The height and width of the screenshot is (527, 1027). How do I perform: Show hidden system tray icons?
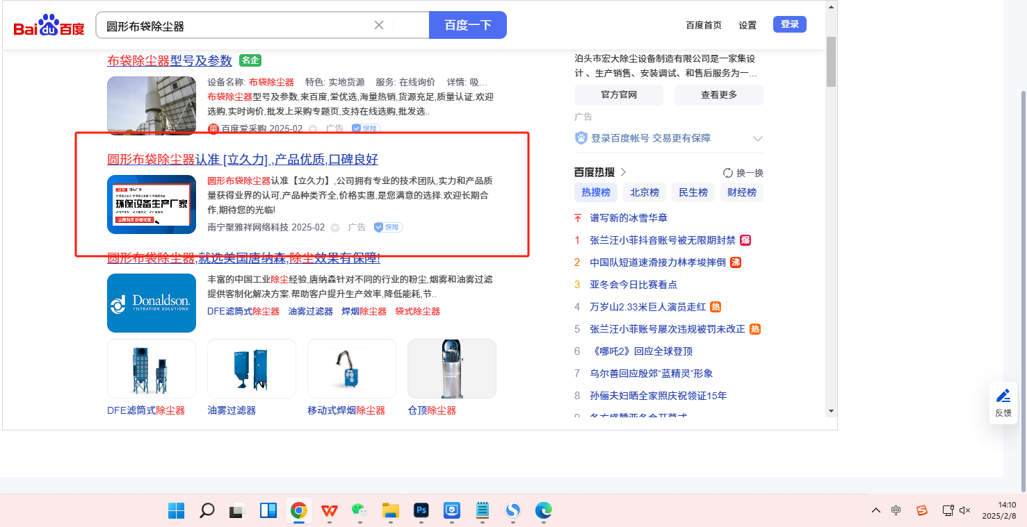pos(876,510)
